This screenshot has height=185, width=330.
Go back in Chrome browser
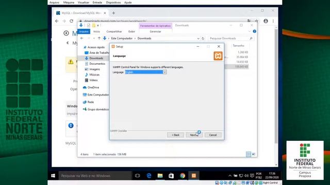[x=57, y=21]
